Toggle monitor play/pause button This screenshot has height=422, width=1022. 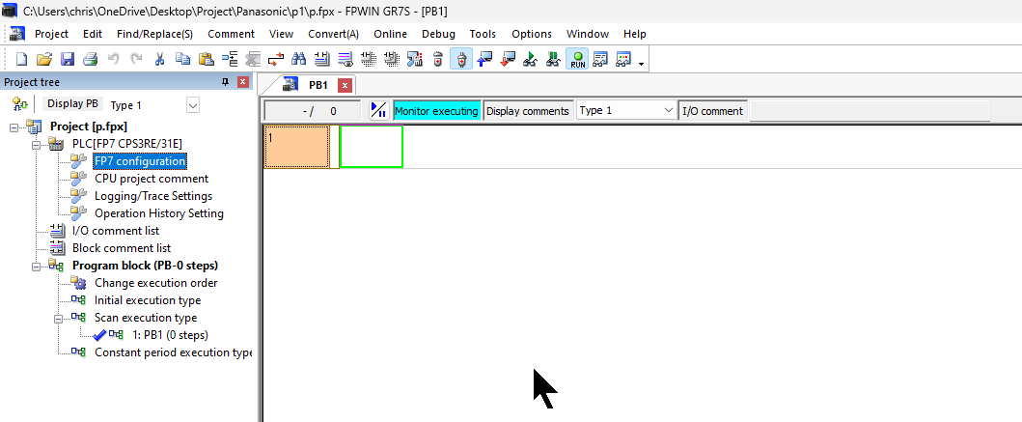pyautogui.click(x=378, y=110)
